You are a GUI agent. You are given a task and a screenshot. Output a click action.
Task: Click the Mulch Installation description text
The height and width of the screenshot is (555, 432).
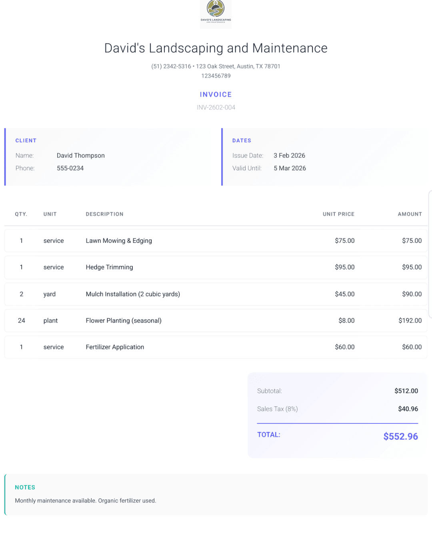click(133, 294)
